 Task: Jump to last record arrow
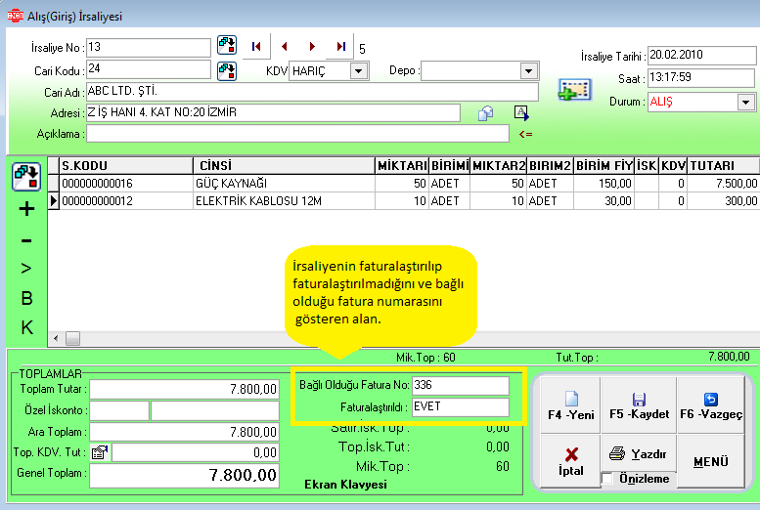pos(340,46)
